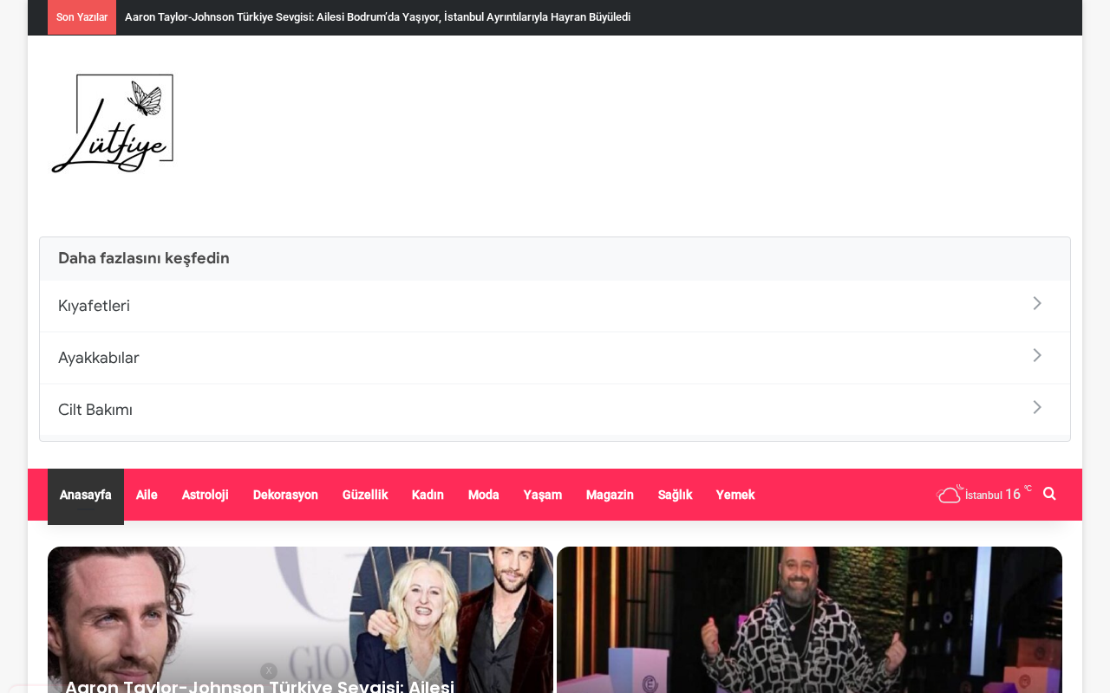Click the Son Yazılar label

[82, 17]
